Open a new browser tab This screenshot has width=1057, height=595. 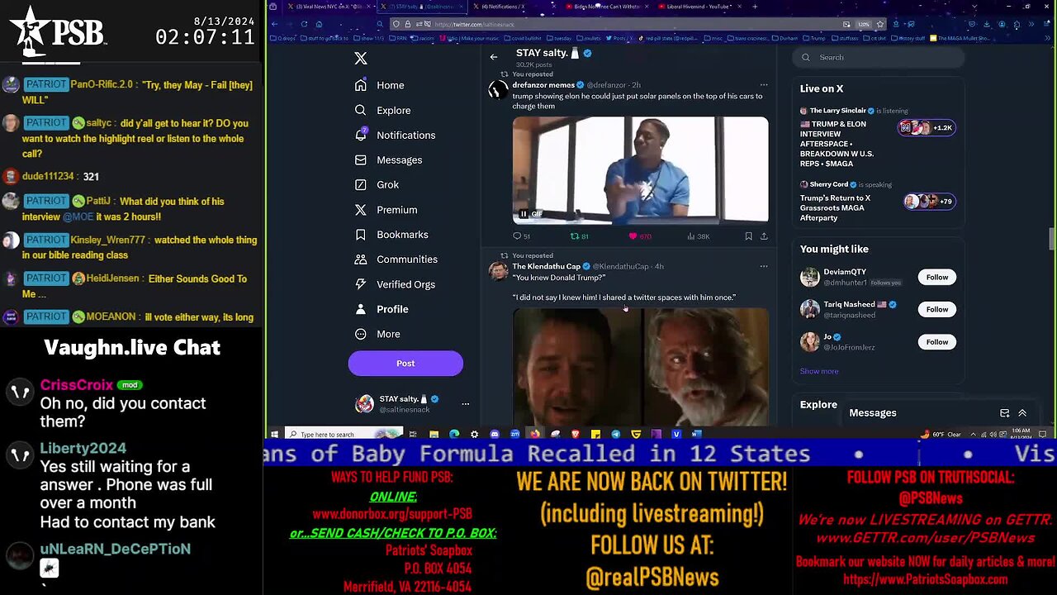[754, 7]
